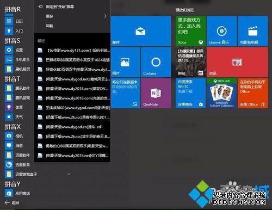Launch the Cortana tile

pos(156,62)
